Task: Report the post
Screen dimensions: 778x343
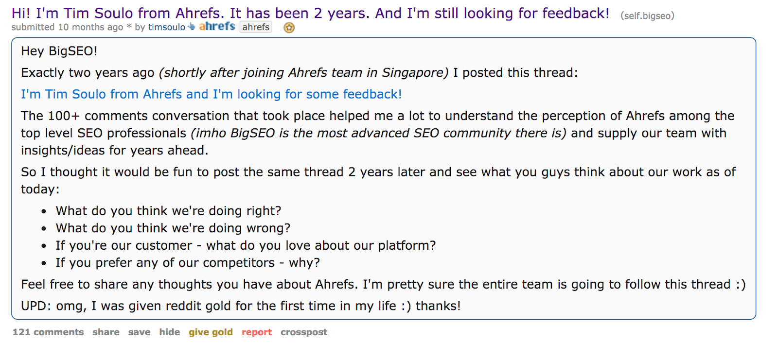Action: 257,332
